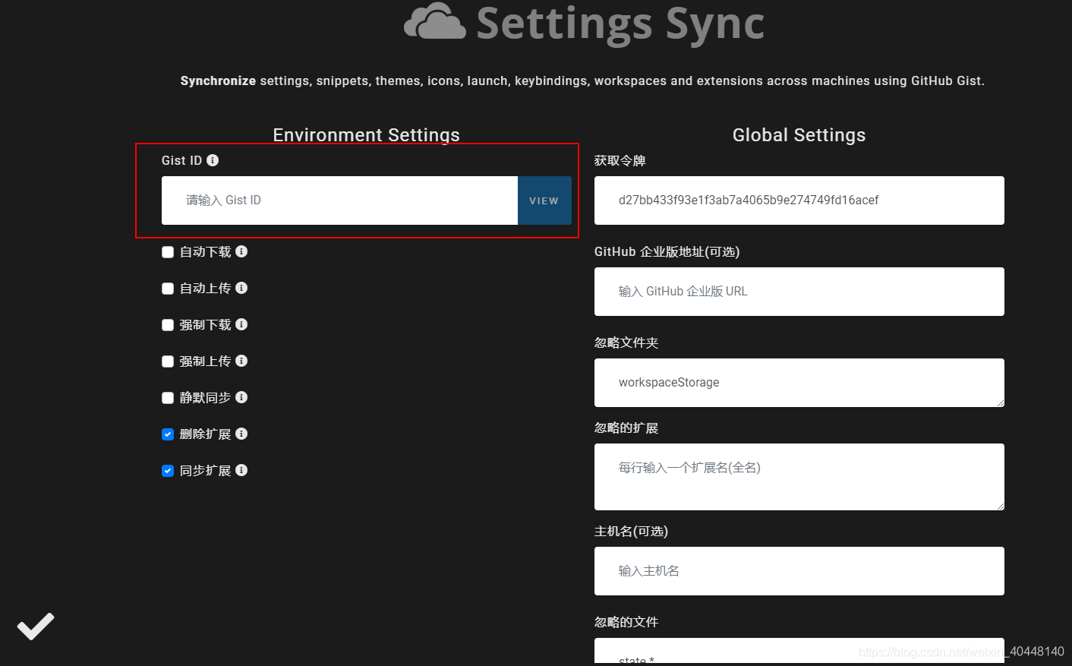Click the 忽略的扩展 textarea
Screen dimensions: 1072x666
[799, 477]
